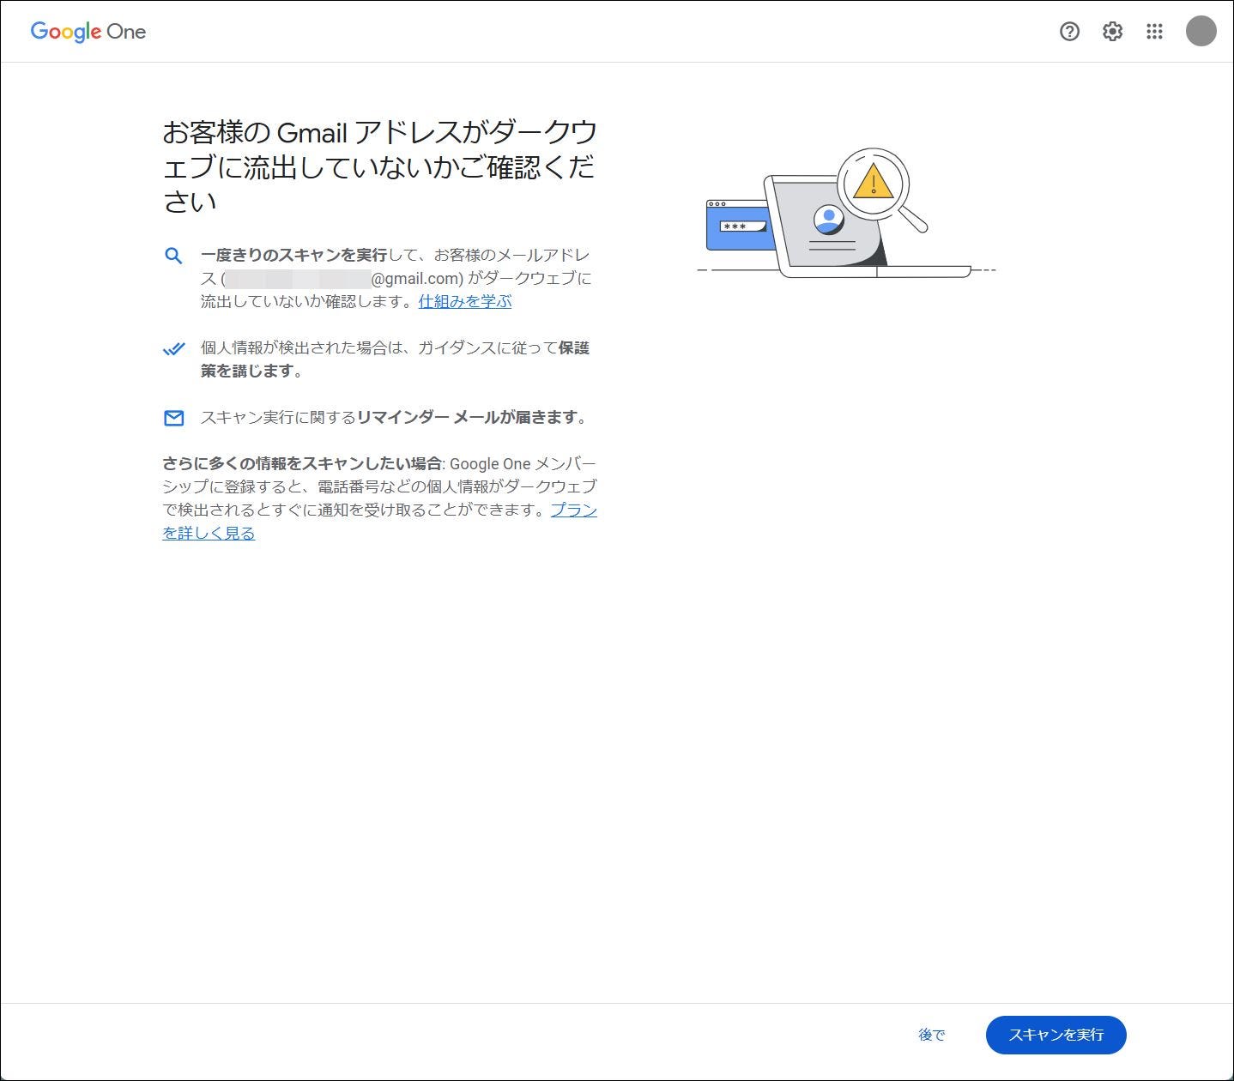The width and height of the screenshot is (1234, 1081).
Task: Click the @gmail.com address text
Action: (x=417, y=279)
